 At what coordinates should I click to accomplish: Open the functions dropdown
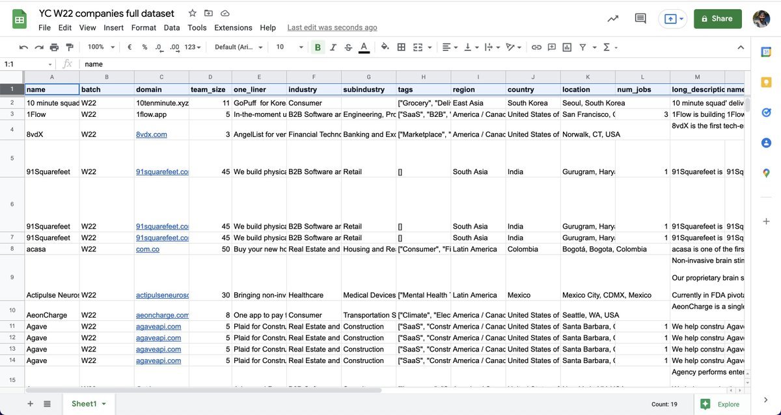coord(610,47)
